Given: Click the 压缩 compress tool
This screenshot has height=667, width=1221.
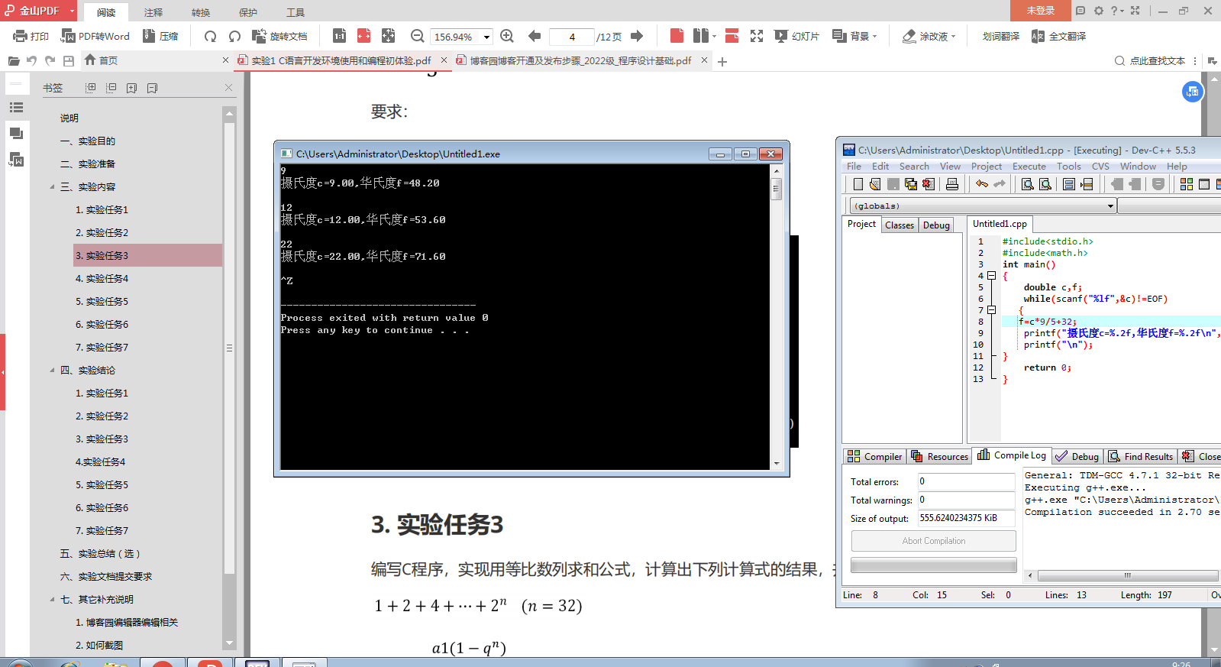Looking at the screenshot, I should pyautogui.click(x=160, y=36).
